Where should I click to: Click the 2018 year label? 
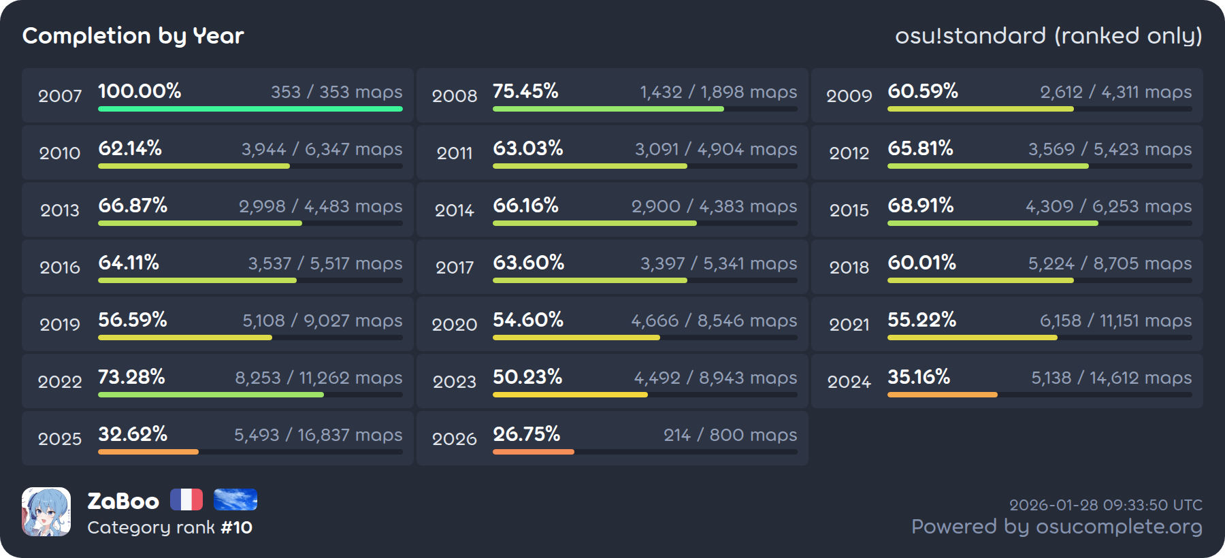849,267
